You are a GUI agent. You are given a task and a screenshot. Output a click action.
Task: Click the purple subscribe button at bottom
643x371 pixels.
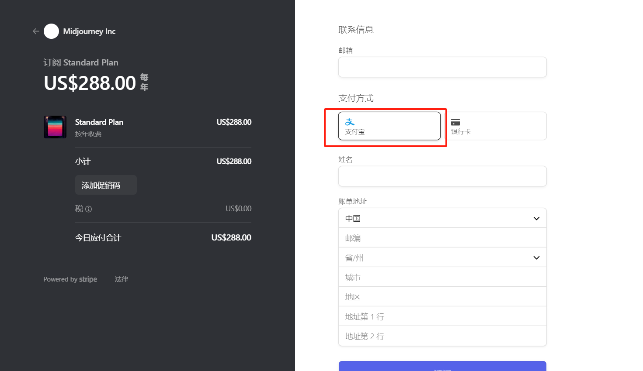pyautogui.click(x=442, y=366)
